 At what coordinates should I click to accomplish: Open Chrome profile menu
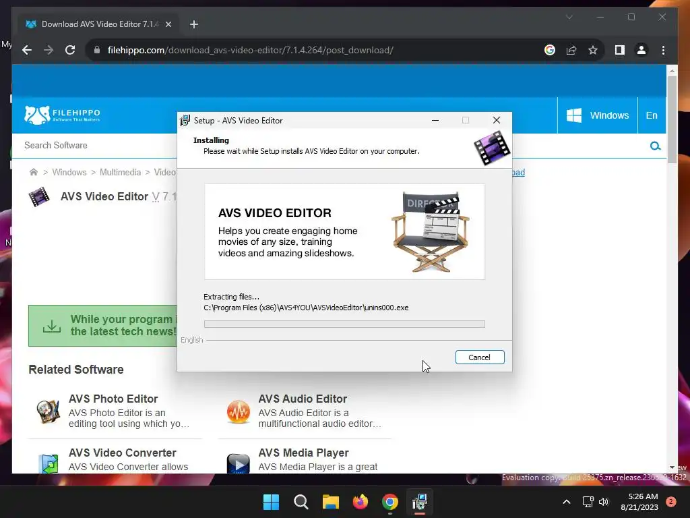pos(641,50)
